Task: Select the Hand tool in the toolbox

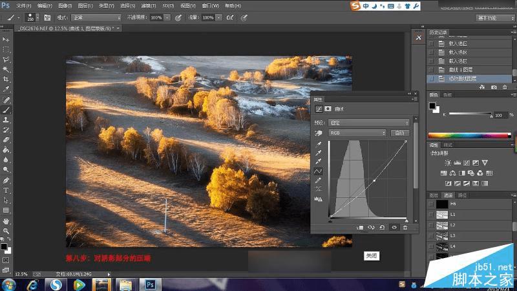Action: tap(6, 221)
